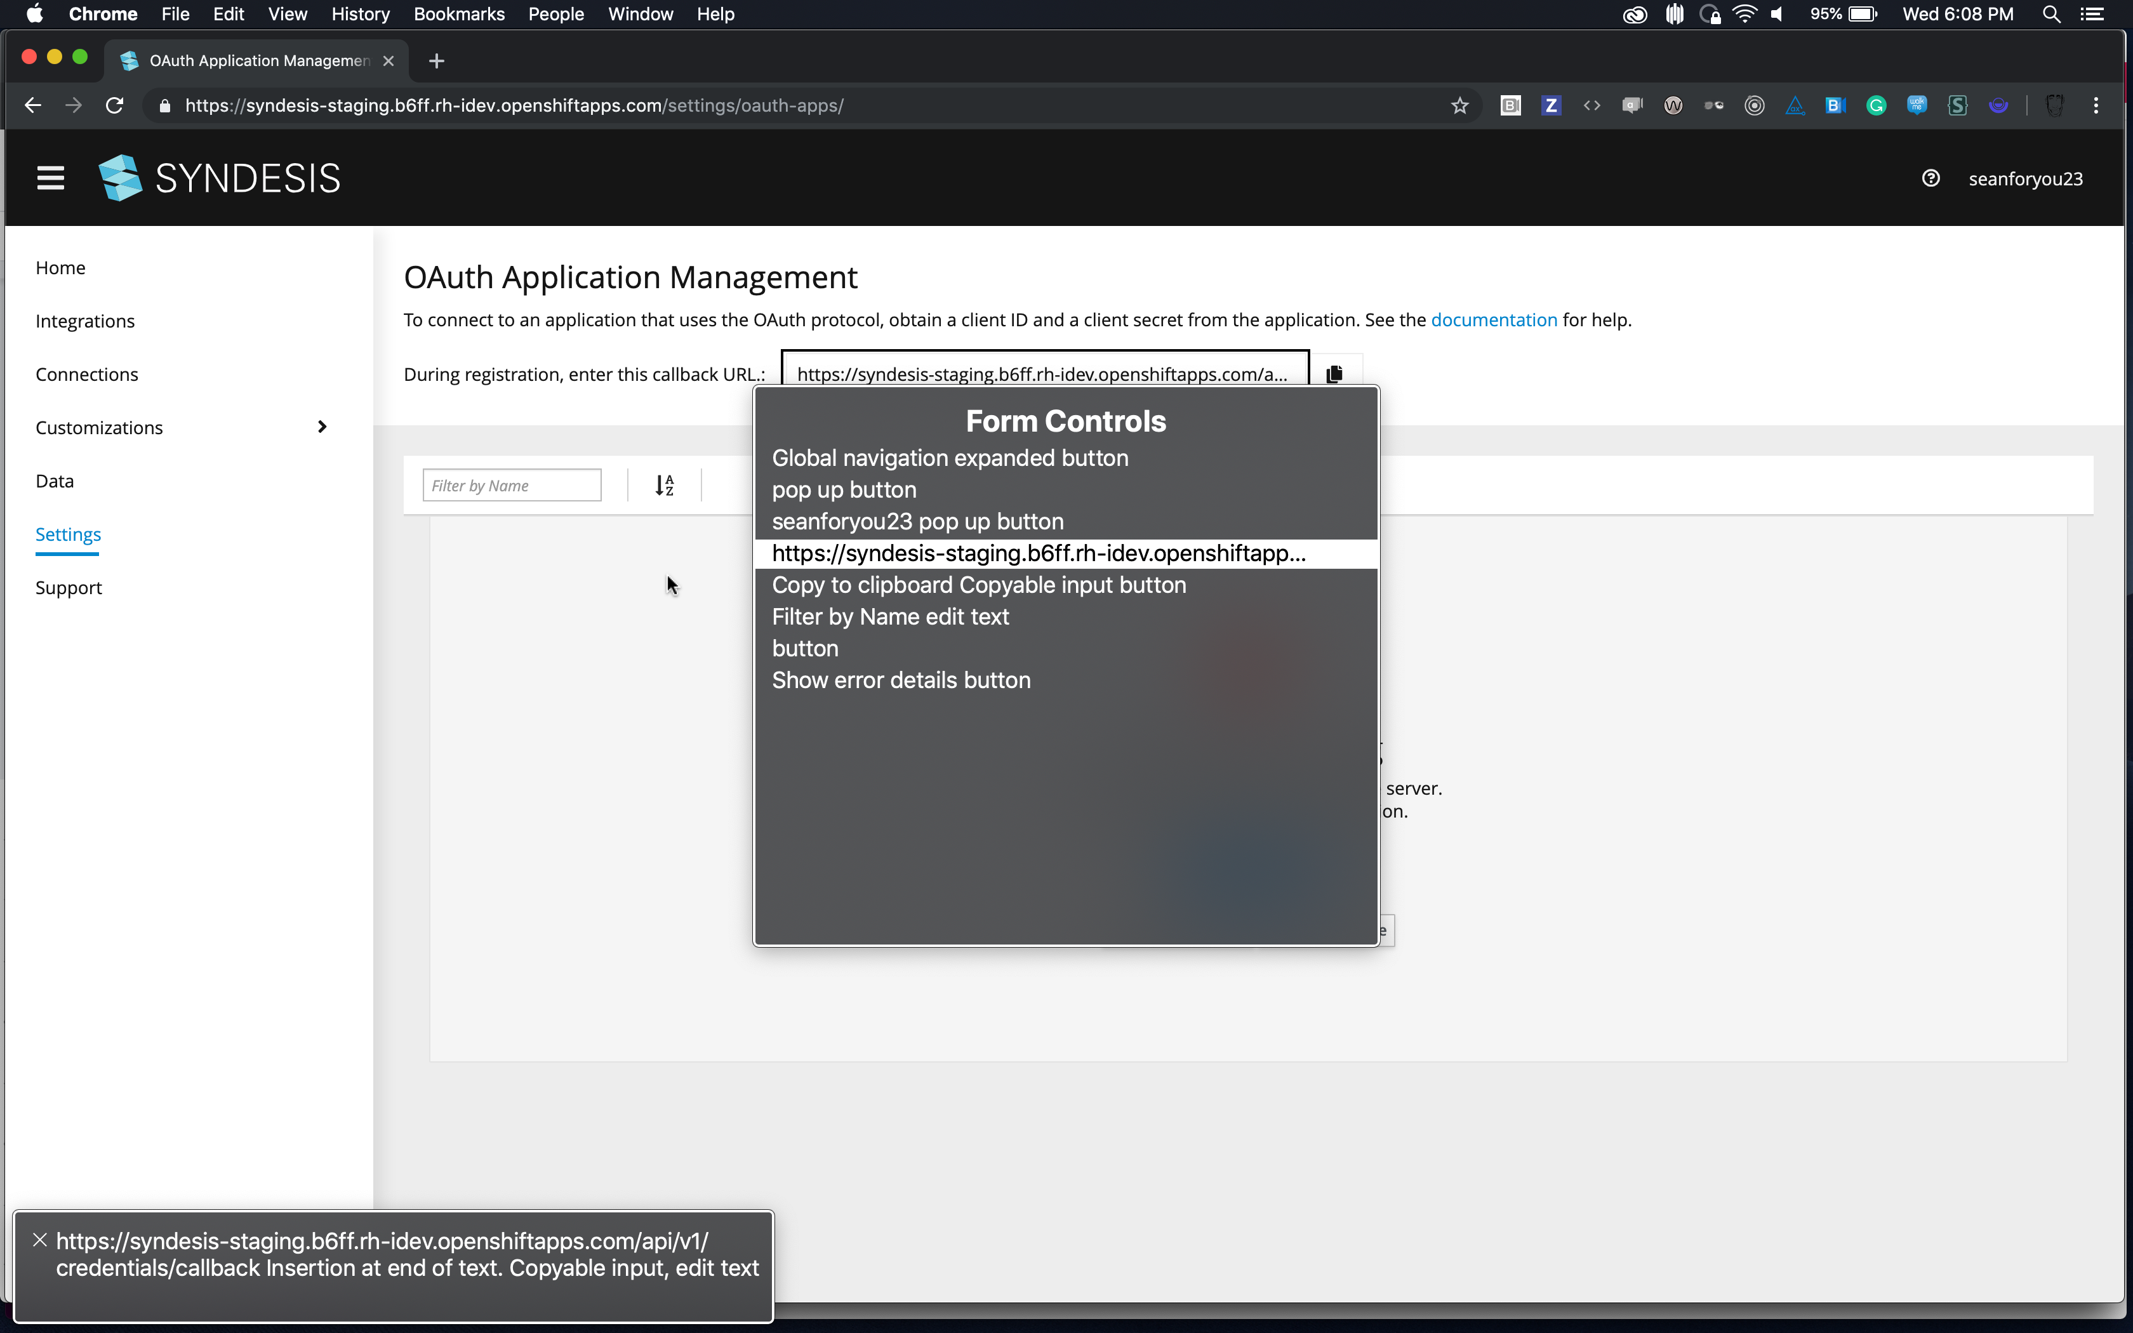Open Data in sidebar

pyautogui.click(x=55, y=481)
